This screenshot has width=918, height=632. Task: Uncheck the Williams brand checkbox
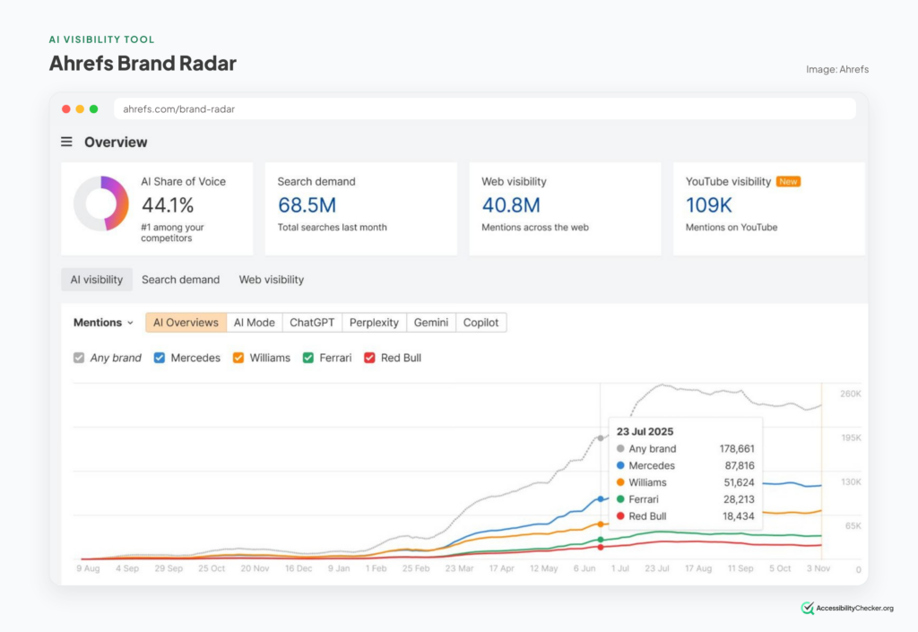coord(238,358)
